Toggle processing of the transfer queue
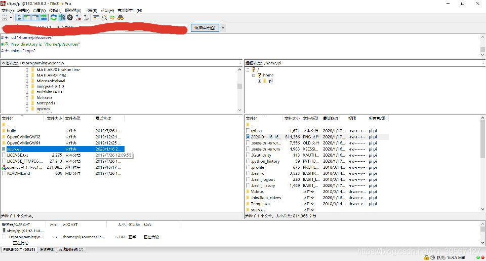 coord(62,18)
